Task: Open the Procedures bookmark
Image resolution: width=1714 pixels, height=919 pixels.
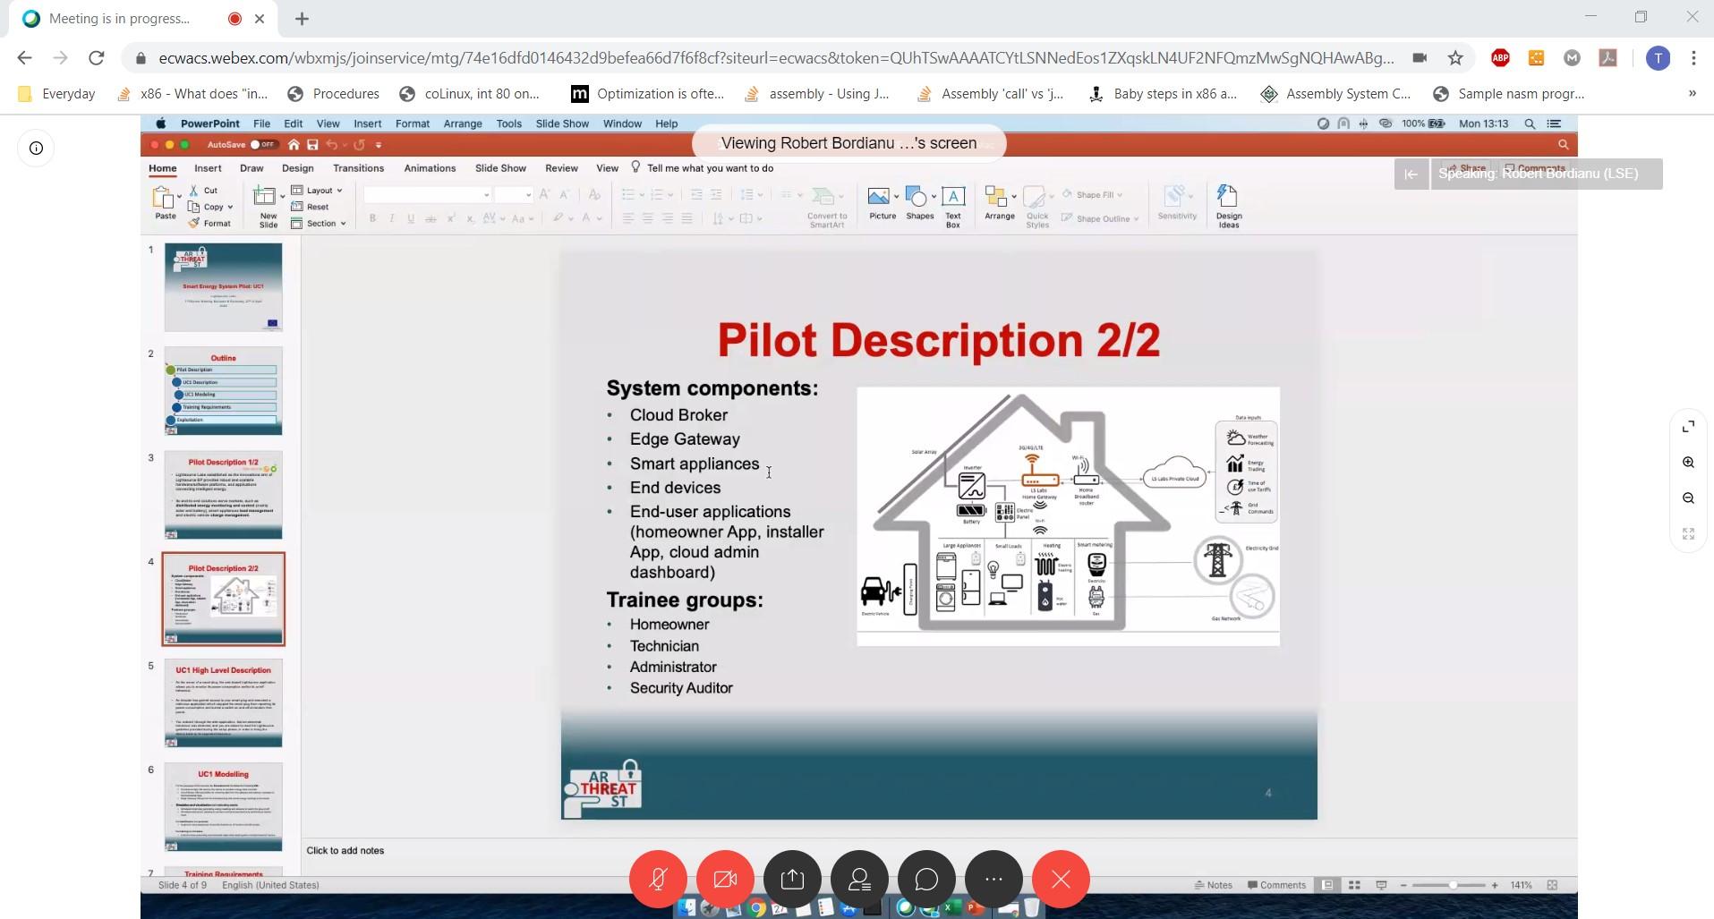Action: point(333,94)
